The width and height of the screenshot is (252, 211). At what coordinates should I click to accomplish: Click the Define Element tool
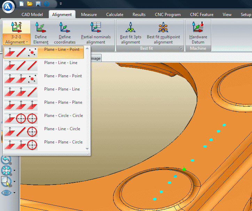coord(41,33)
